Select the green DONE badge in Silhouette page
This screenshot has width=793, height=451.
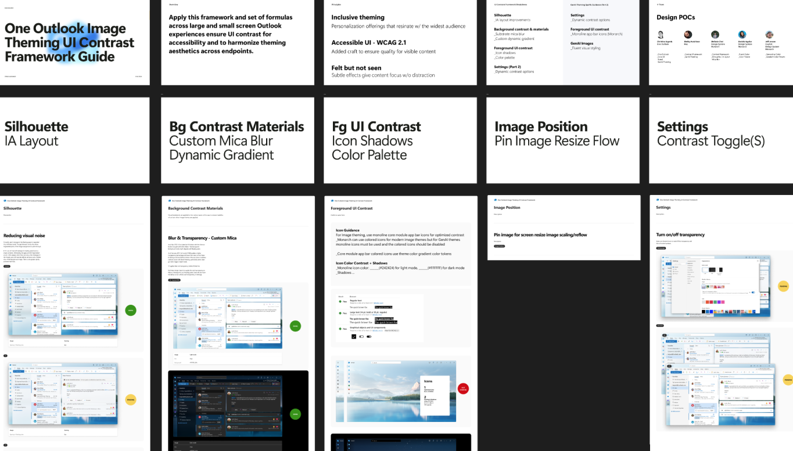131,311
